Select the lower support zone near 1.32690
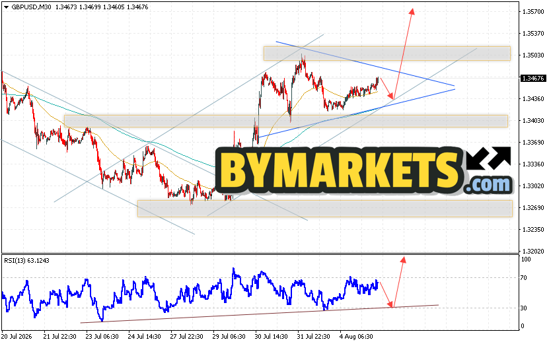Image resolution: width=549 pixels, height=344 pixels. [x=325, y=209]
